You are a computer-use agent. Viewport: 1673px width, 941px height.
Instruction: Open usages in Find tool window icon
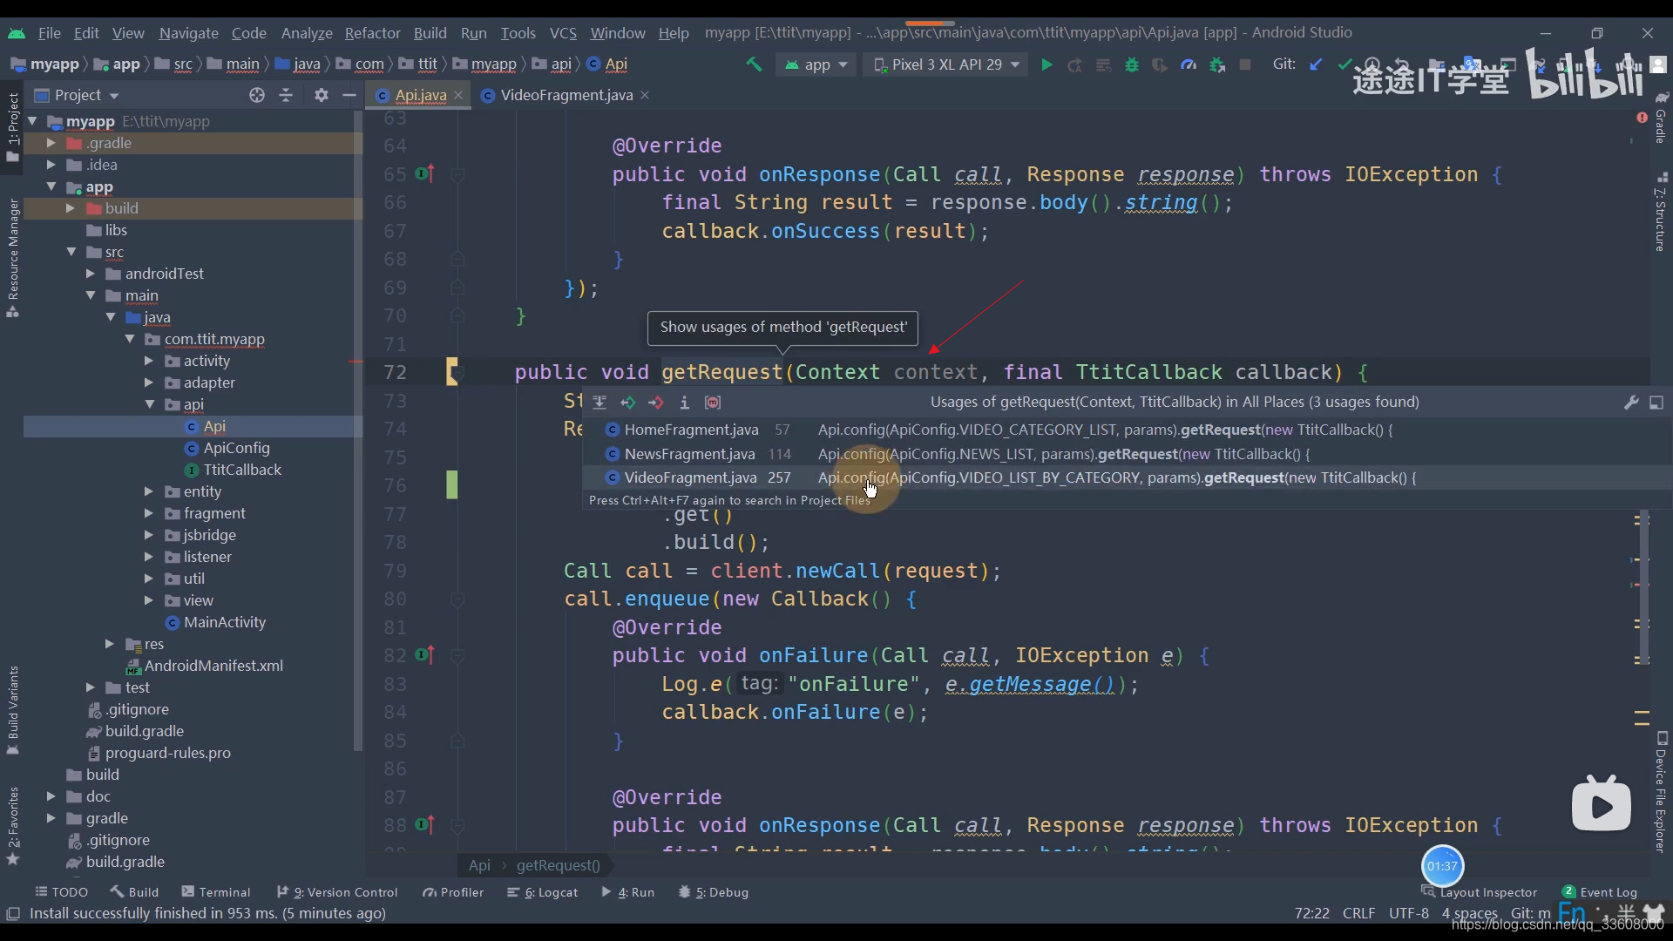point(1656,403)
